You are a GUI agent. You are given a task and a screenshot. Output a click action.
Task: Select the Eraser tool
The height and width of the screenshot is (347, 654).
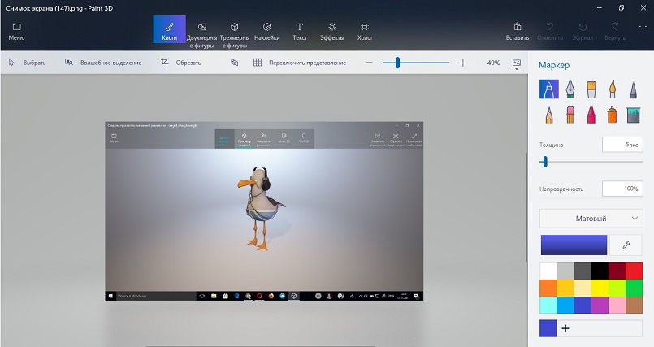point(570,115)
